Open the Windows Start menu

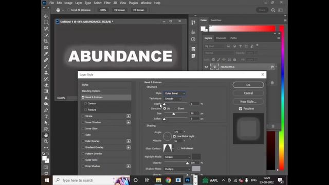pos(47,180)
